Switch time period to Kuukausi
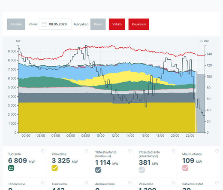The image size is (223, 190). pos(139,24)
